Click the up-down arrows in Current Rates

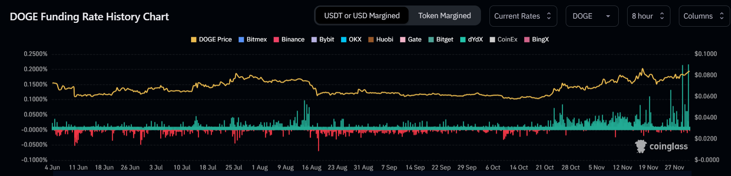tap(549, 16)
